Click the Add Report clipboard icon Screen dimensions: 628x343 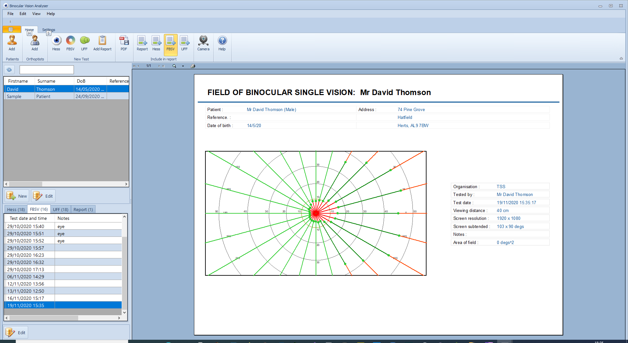pos(102,43)
